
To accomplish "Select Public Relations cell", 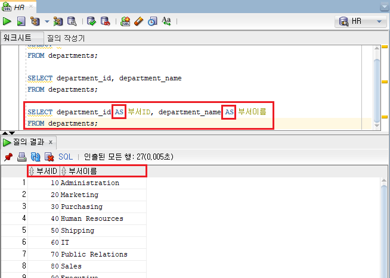I will [103, 254].
